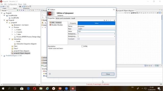Open the first Multiplicity dropdown
This screenshot has width=163, height=91.
[x=115, y=34]
